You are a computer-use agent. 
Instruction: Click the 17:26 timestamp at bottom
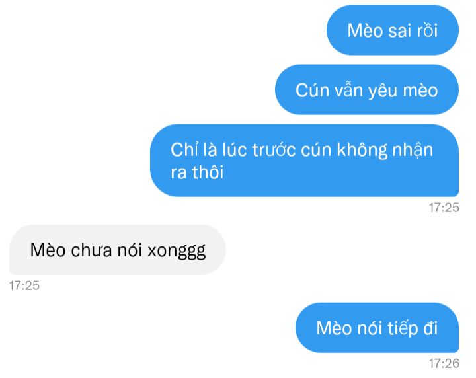tap(444, 363)
